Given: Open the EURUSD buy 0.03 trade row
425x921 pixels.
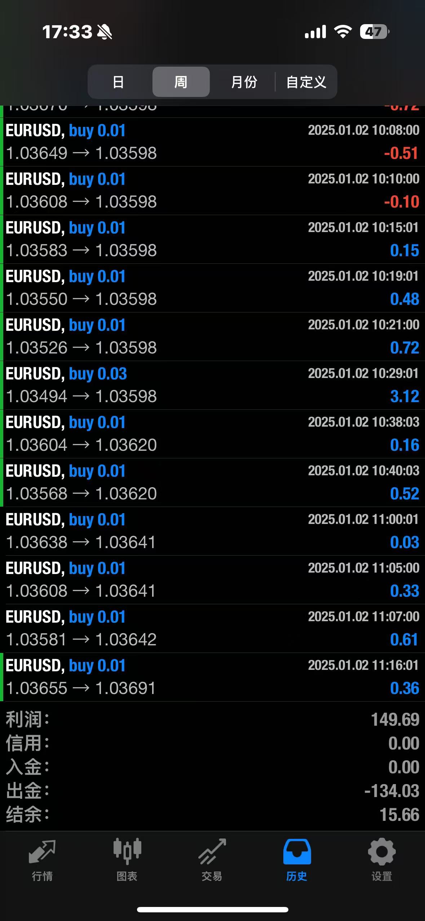Looking at the screenshot, I should [212, 385].
